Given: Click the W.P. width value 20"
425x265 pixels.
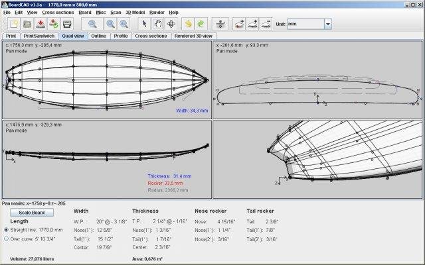Looking at the screenshot, I should click(112, 221).
